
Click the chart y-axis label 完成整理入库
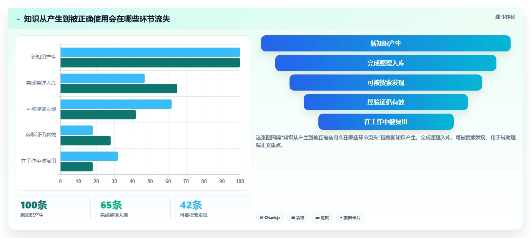pyautogui.click(x=41, y=83)
